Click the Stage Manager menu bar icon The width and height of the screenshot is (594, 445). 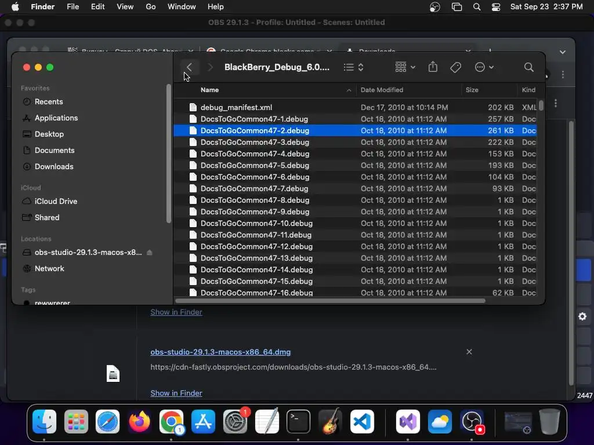457,7
